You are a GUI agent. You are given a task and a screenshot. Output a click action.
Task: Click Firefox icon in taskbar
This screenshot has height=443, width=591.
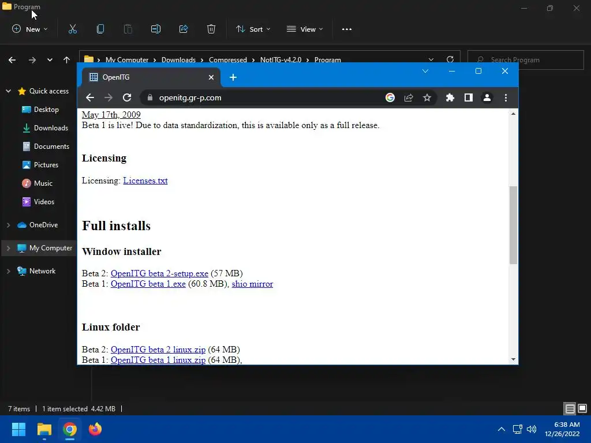95,429
